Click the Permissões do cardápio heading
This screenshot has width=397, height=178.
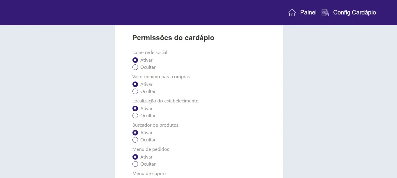point(173,38)
